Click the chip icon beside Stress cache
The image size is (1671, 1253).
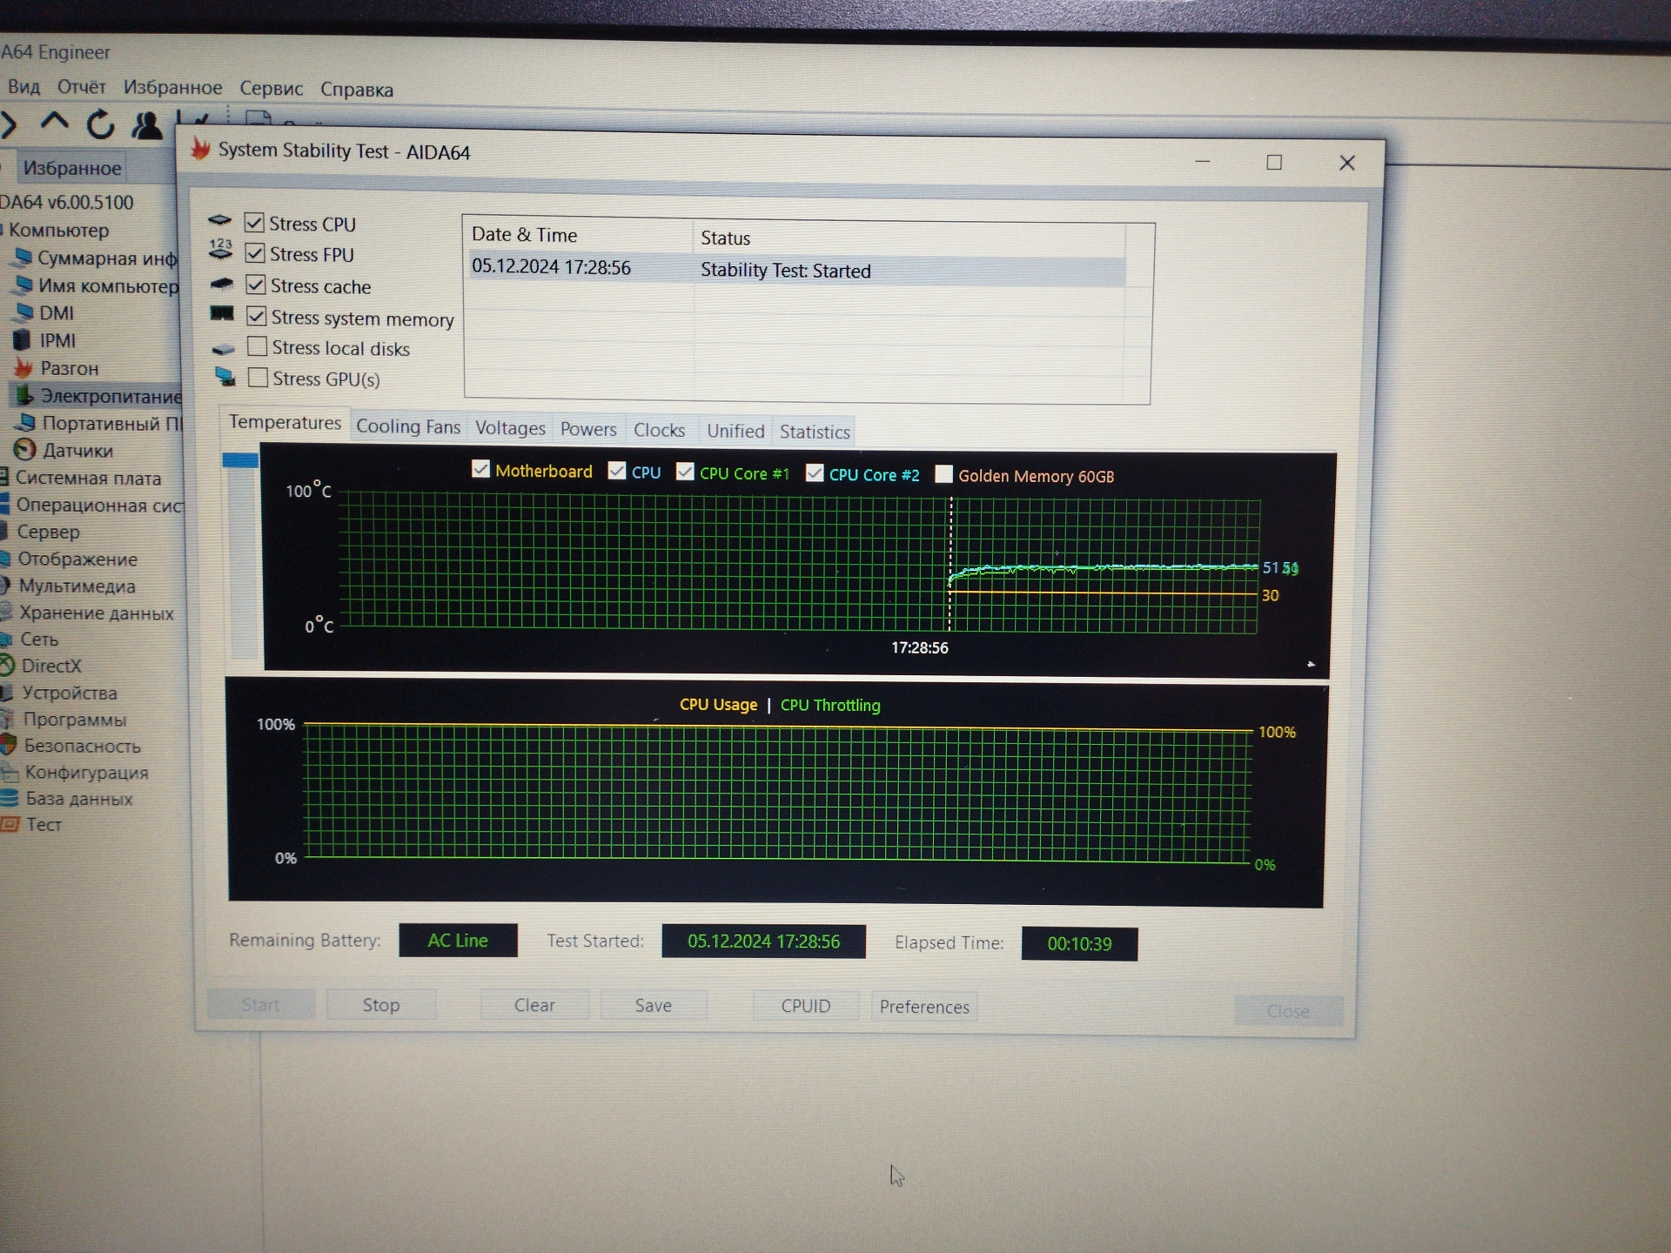point(222,284)
